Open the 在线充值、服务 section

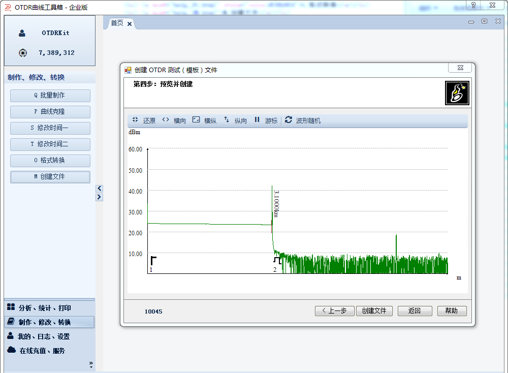tap(42, 351)
